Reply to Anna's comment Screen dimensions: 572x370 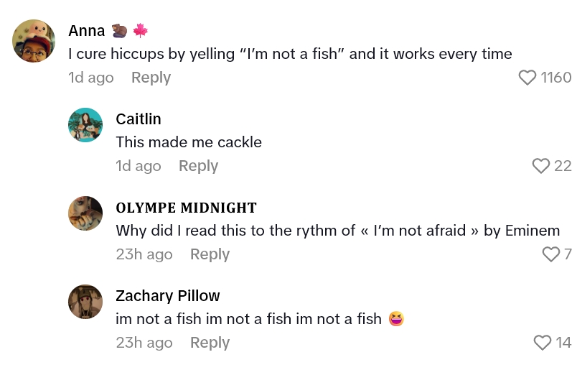point(151,78)
